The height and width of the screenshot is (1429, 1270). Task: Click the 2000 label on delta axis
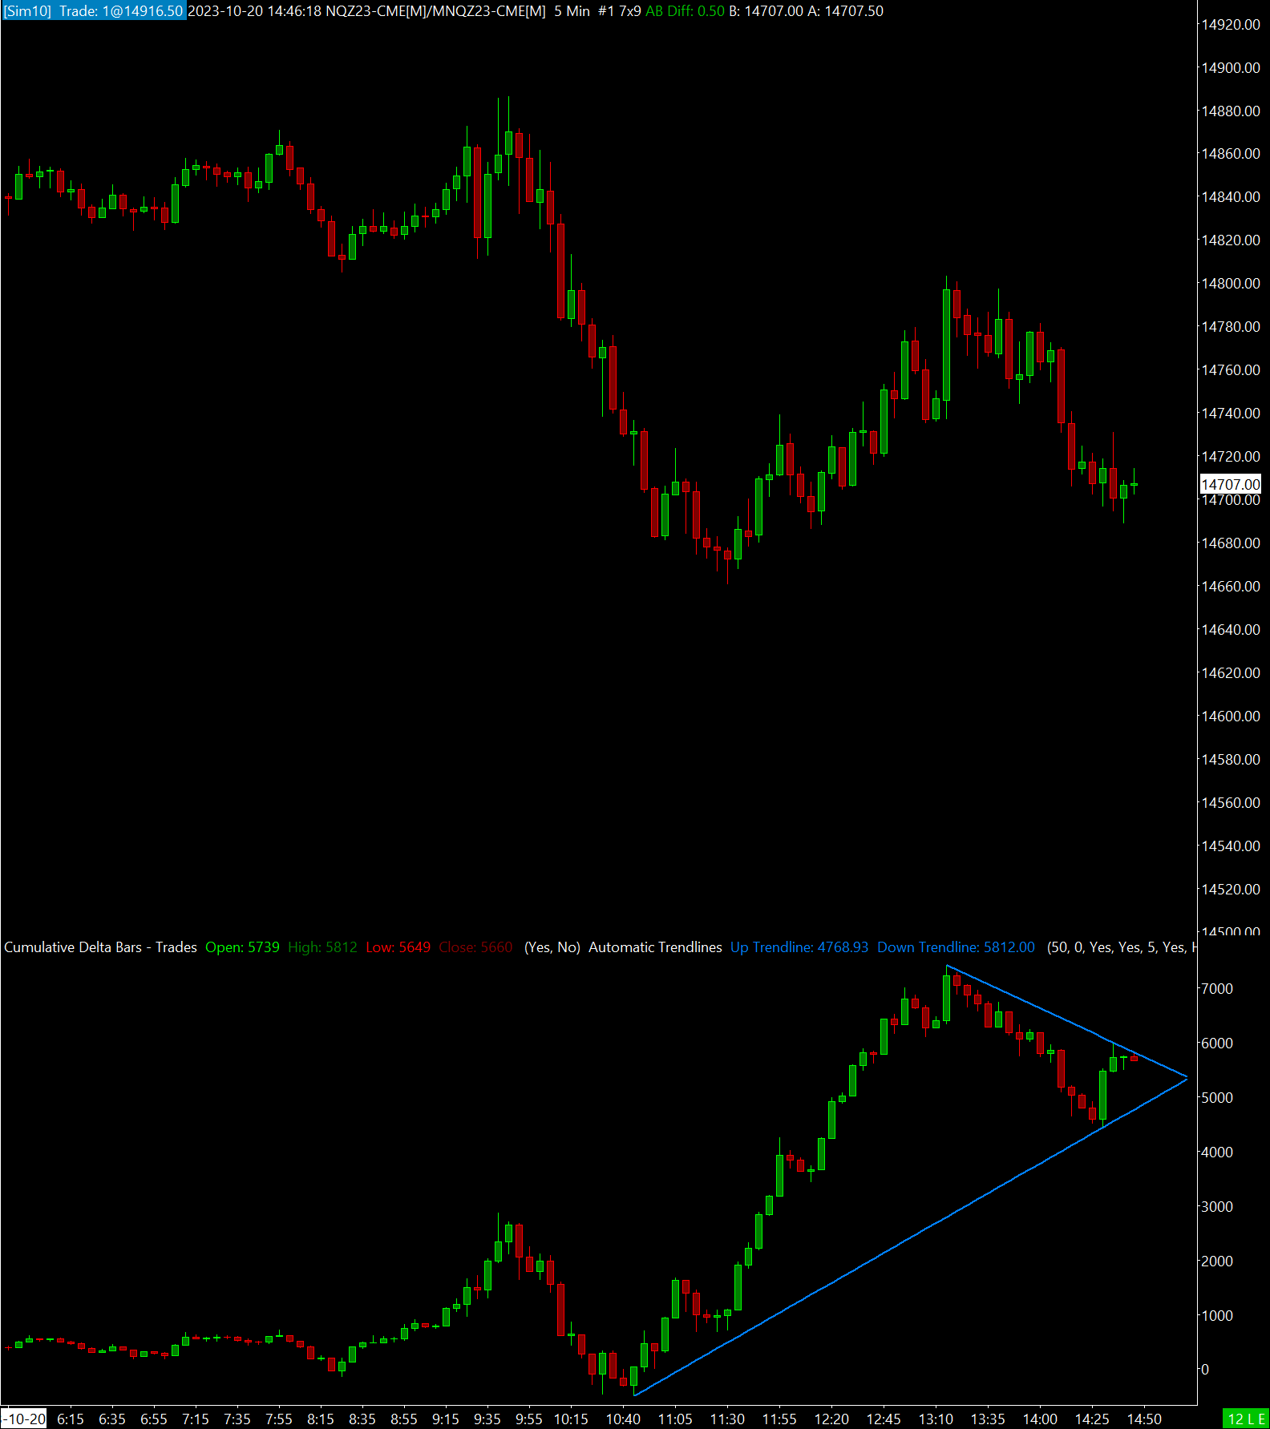click(x=1216, y=1261)
